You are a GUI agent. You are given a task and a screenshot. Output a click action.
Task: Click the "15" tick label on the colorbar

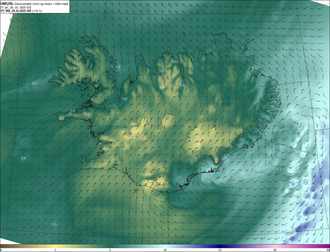220,250
